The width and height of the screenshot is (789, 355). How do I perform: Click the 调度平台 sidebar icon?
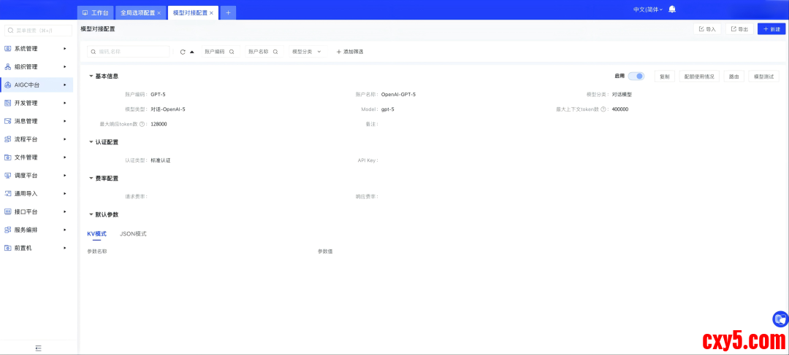(7, 175)
